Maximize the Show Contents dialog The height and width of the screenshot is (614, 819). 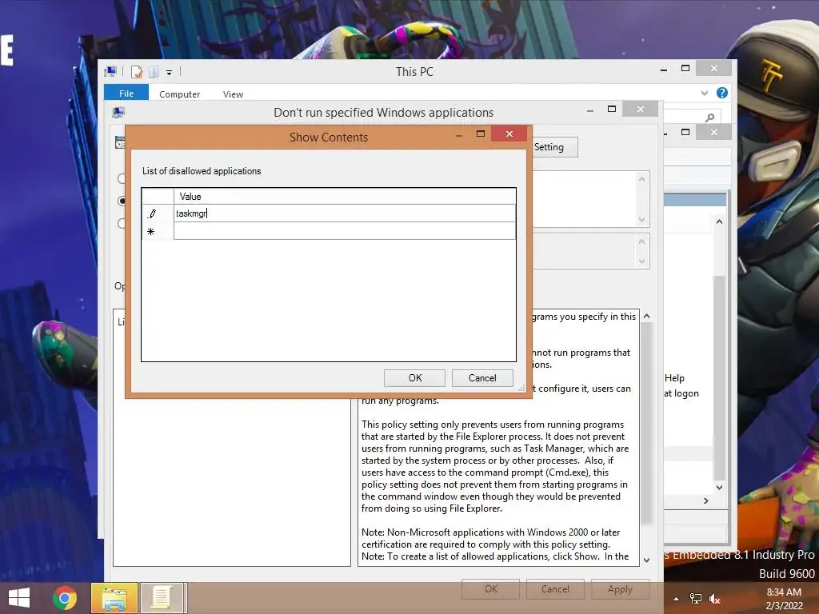[x=481, y=134]
